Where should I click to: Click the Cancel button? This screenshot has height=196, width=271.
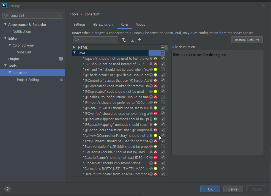(233, 189)
